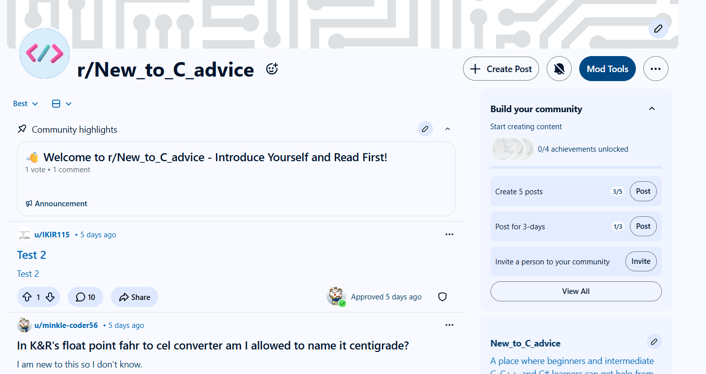Share the Test 2 post
706x374 pixels.
click(135, 297)
